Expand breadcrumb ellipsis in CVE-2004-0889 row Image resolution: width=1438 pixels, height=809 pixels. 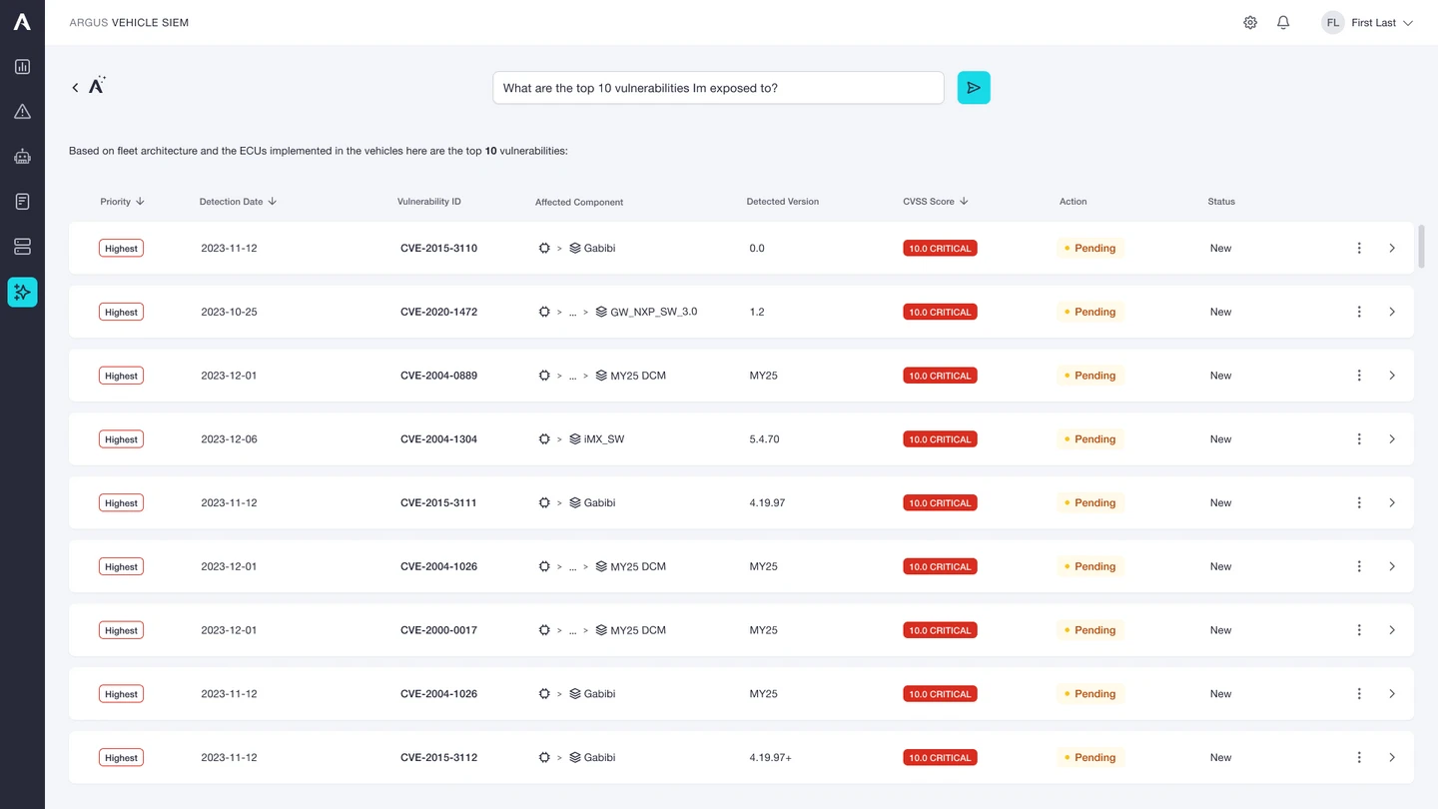coord(572,377)
